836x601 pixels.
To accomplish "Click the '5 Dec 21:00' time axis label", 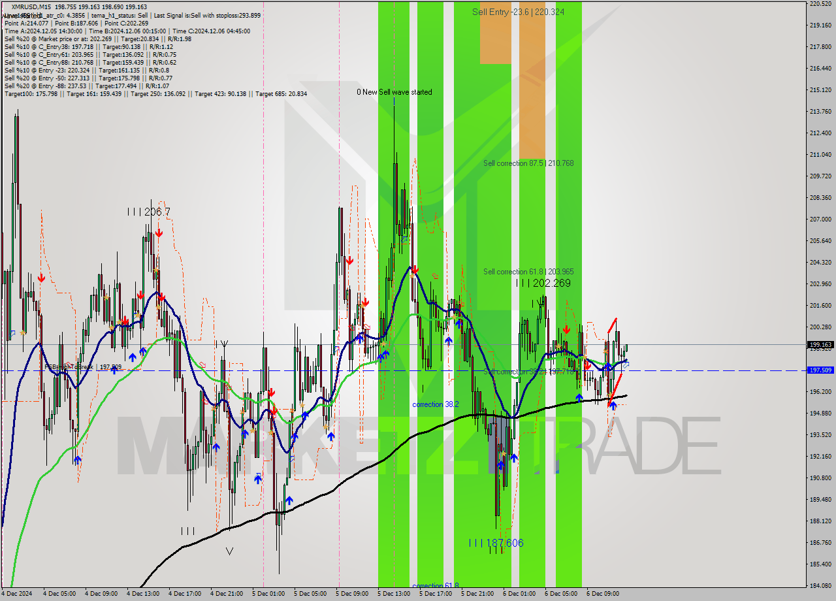I will [x=477, y=594].
